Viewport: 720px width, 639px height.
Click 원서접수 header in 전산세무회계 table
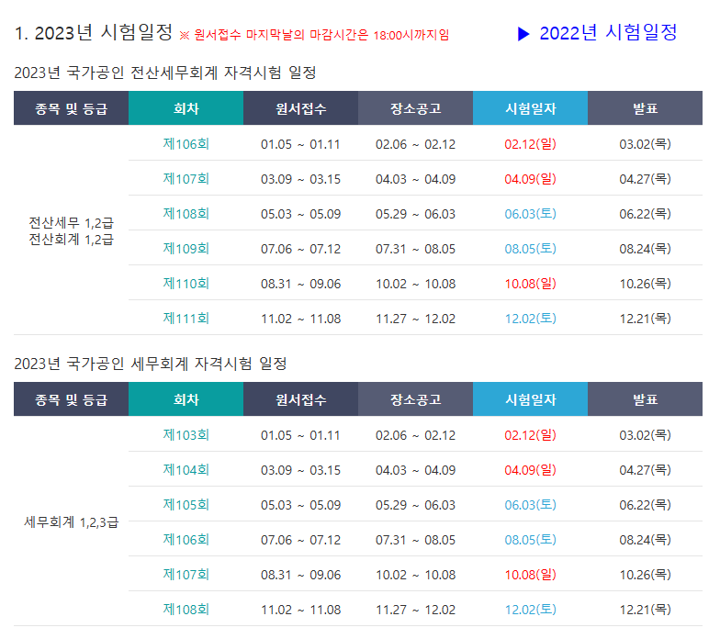coord(301,108)
